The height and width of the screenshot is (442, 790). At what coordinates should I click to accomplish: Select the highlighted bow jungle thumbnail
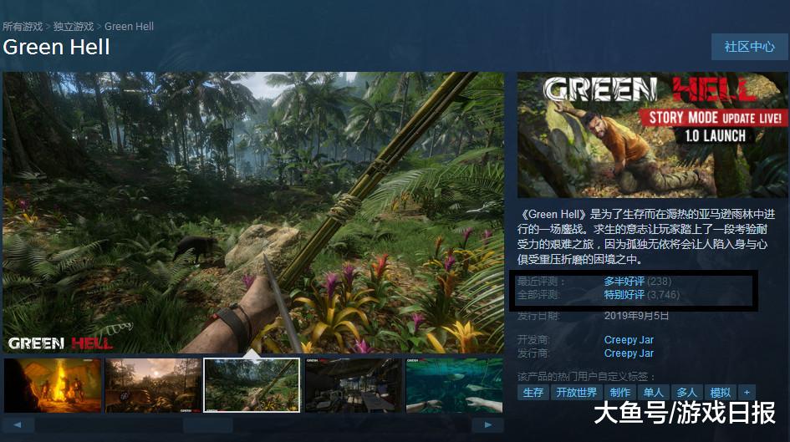[x=252, y=385]
